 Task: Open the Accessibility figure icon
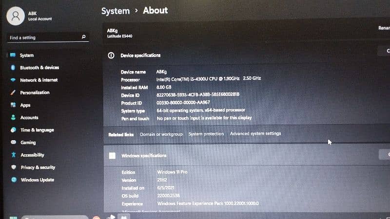pos(14,155)
